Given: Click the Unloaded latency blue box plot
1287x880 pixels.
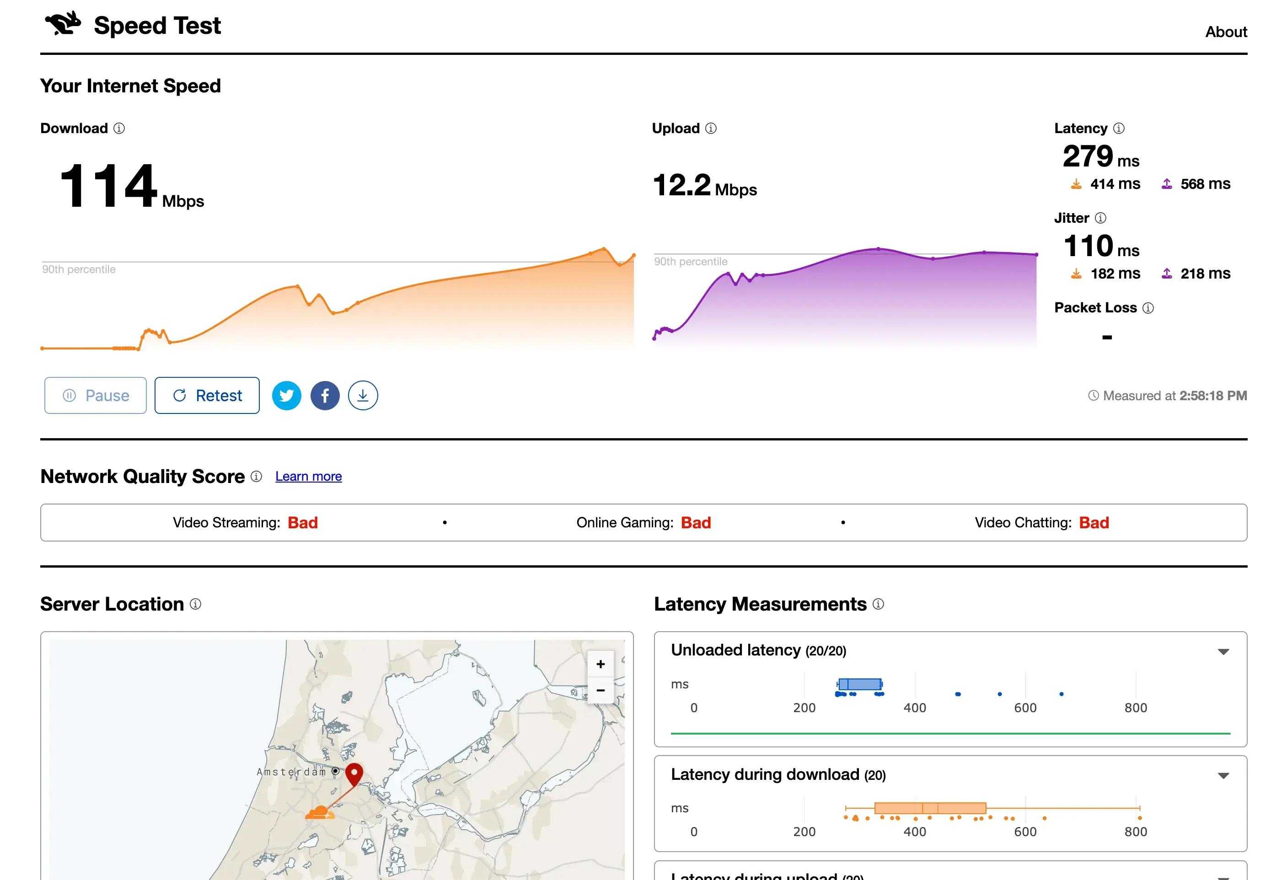Looking at the screenshot, I should (x=859, y=685).
